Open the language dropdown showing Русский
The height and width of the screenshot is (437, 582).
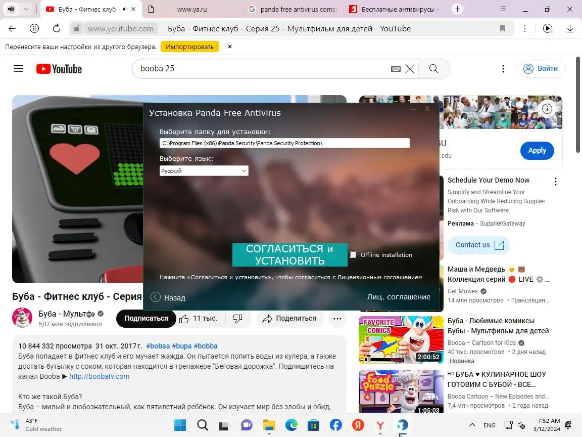(204, 170)
